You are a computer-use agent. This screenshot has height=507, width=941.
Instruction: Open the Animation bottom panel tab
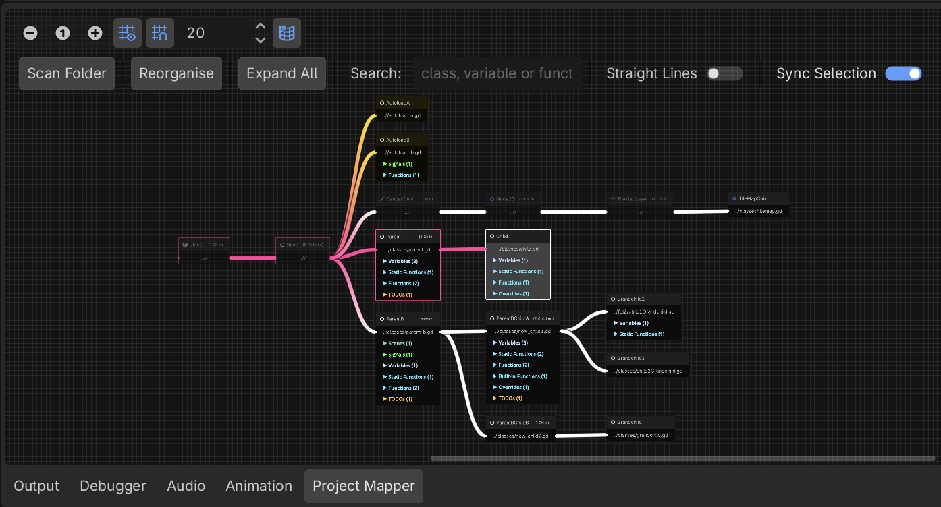tap(259, 486)
